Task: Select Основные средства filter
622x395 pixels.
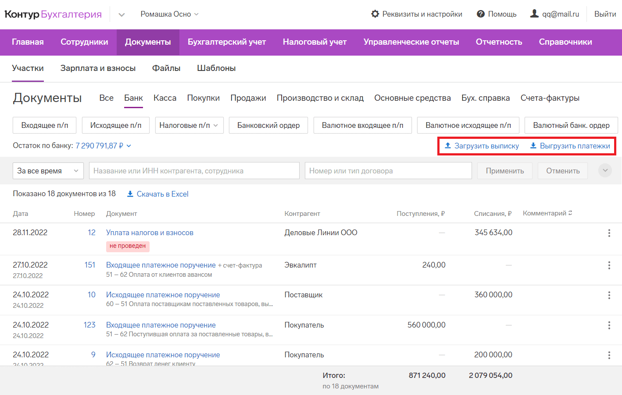Action: click(412, 98)
